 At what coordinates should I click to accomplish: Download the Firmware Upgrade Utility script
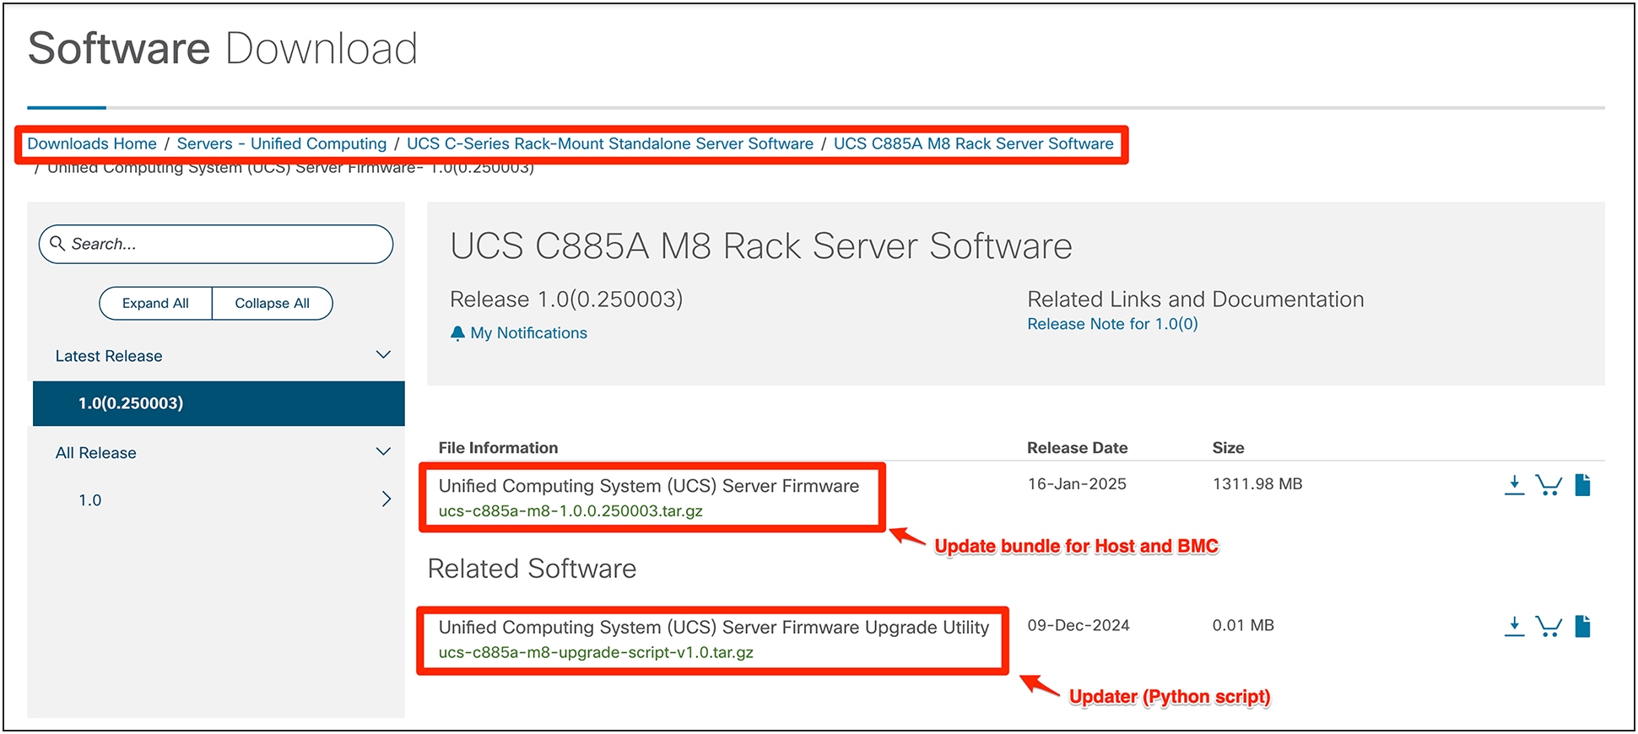click(x=1514, y=626)
